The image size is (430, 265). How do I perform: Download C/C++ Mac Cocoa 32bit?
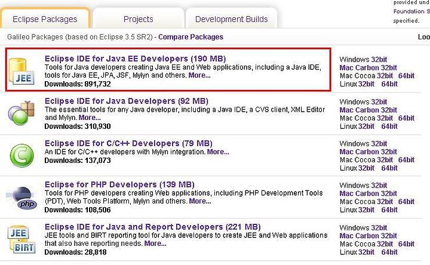[x=385, y=160]
